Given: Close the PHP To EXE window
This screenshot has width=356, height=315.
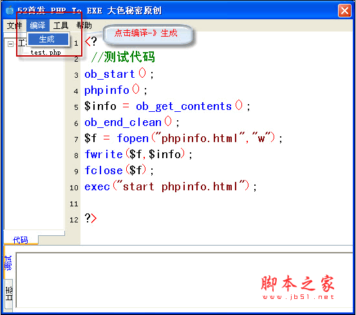Looking at the screenshot, I should [x=344, y=10].
